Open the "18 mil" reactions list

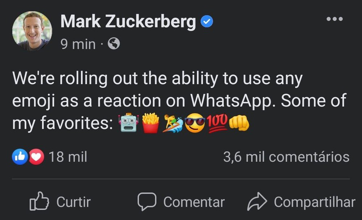pos(68,157)
